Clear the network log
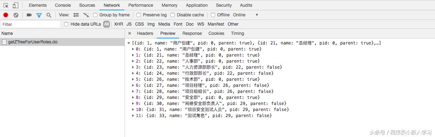 tap(16, 15)
